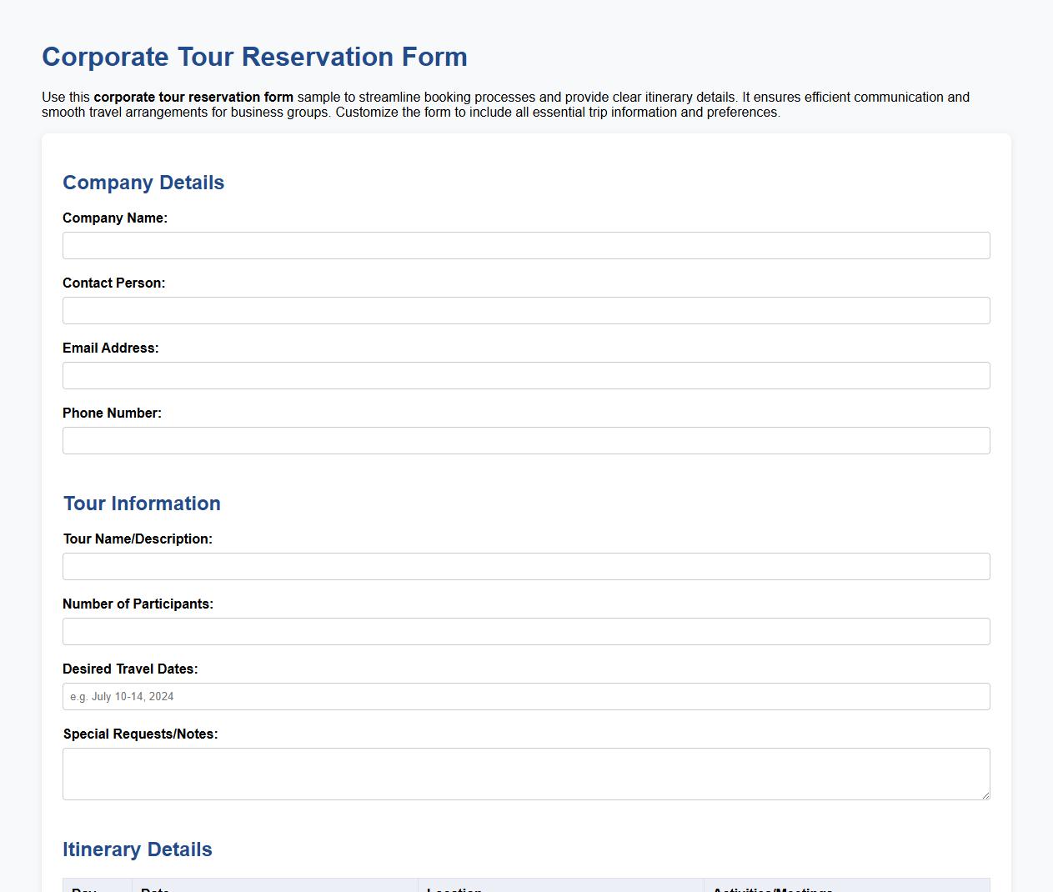Click the Phone Number input field
Viewport: 1053px width, 892px height.
526,440
